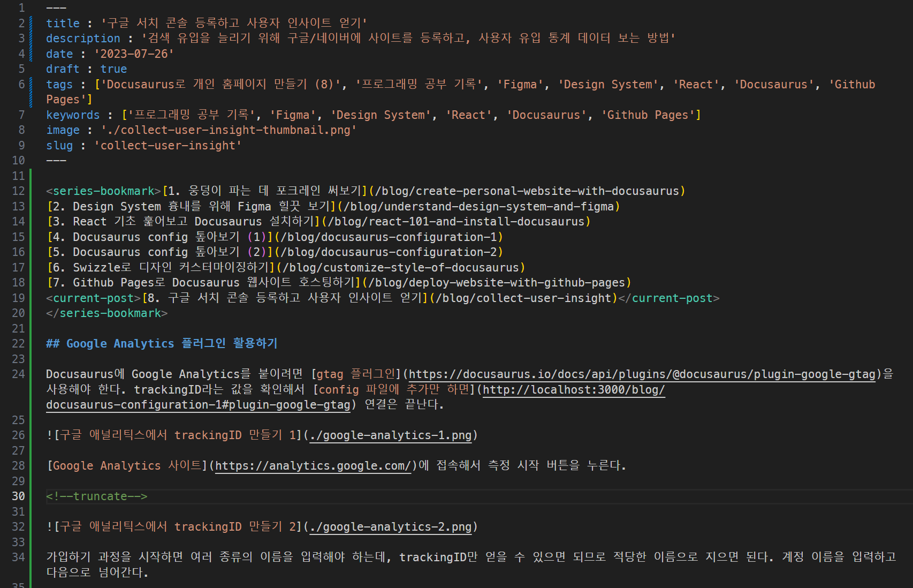913x588 pixels.
Task: Click the 'keywords' front matter key
Action: click(x=73, y=115)
